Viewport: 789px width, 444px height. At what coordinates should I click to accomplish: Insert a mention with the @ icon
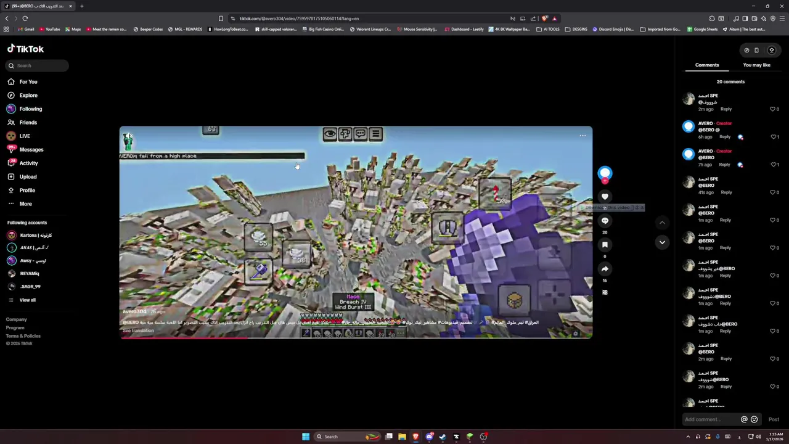[744, 419]
